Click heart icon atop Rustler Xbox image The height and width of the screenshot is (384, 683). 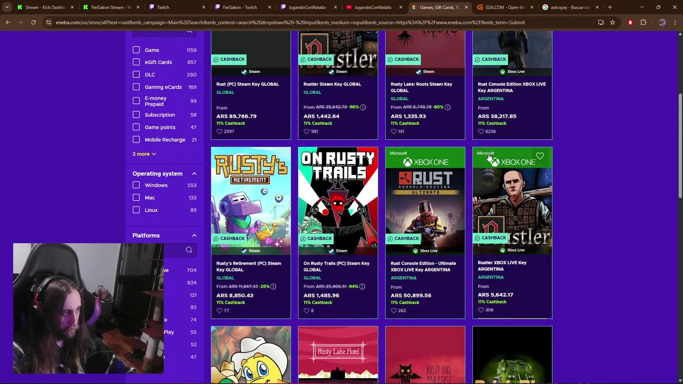click(540, 156)
